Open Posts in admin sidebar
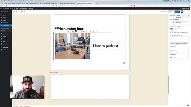This screenshot has height=107, width=191. pos(4,15)
